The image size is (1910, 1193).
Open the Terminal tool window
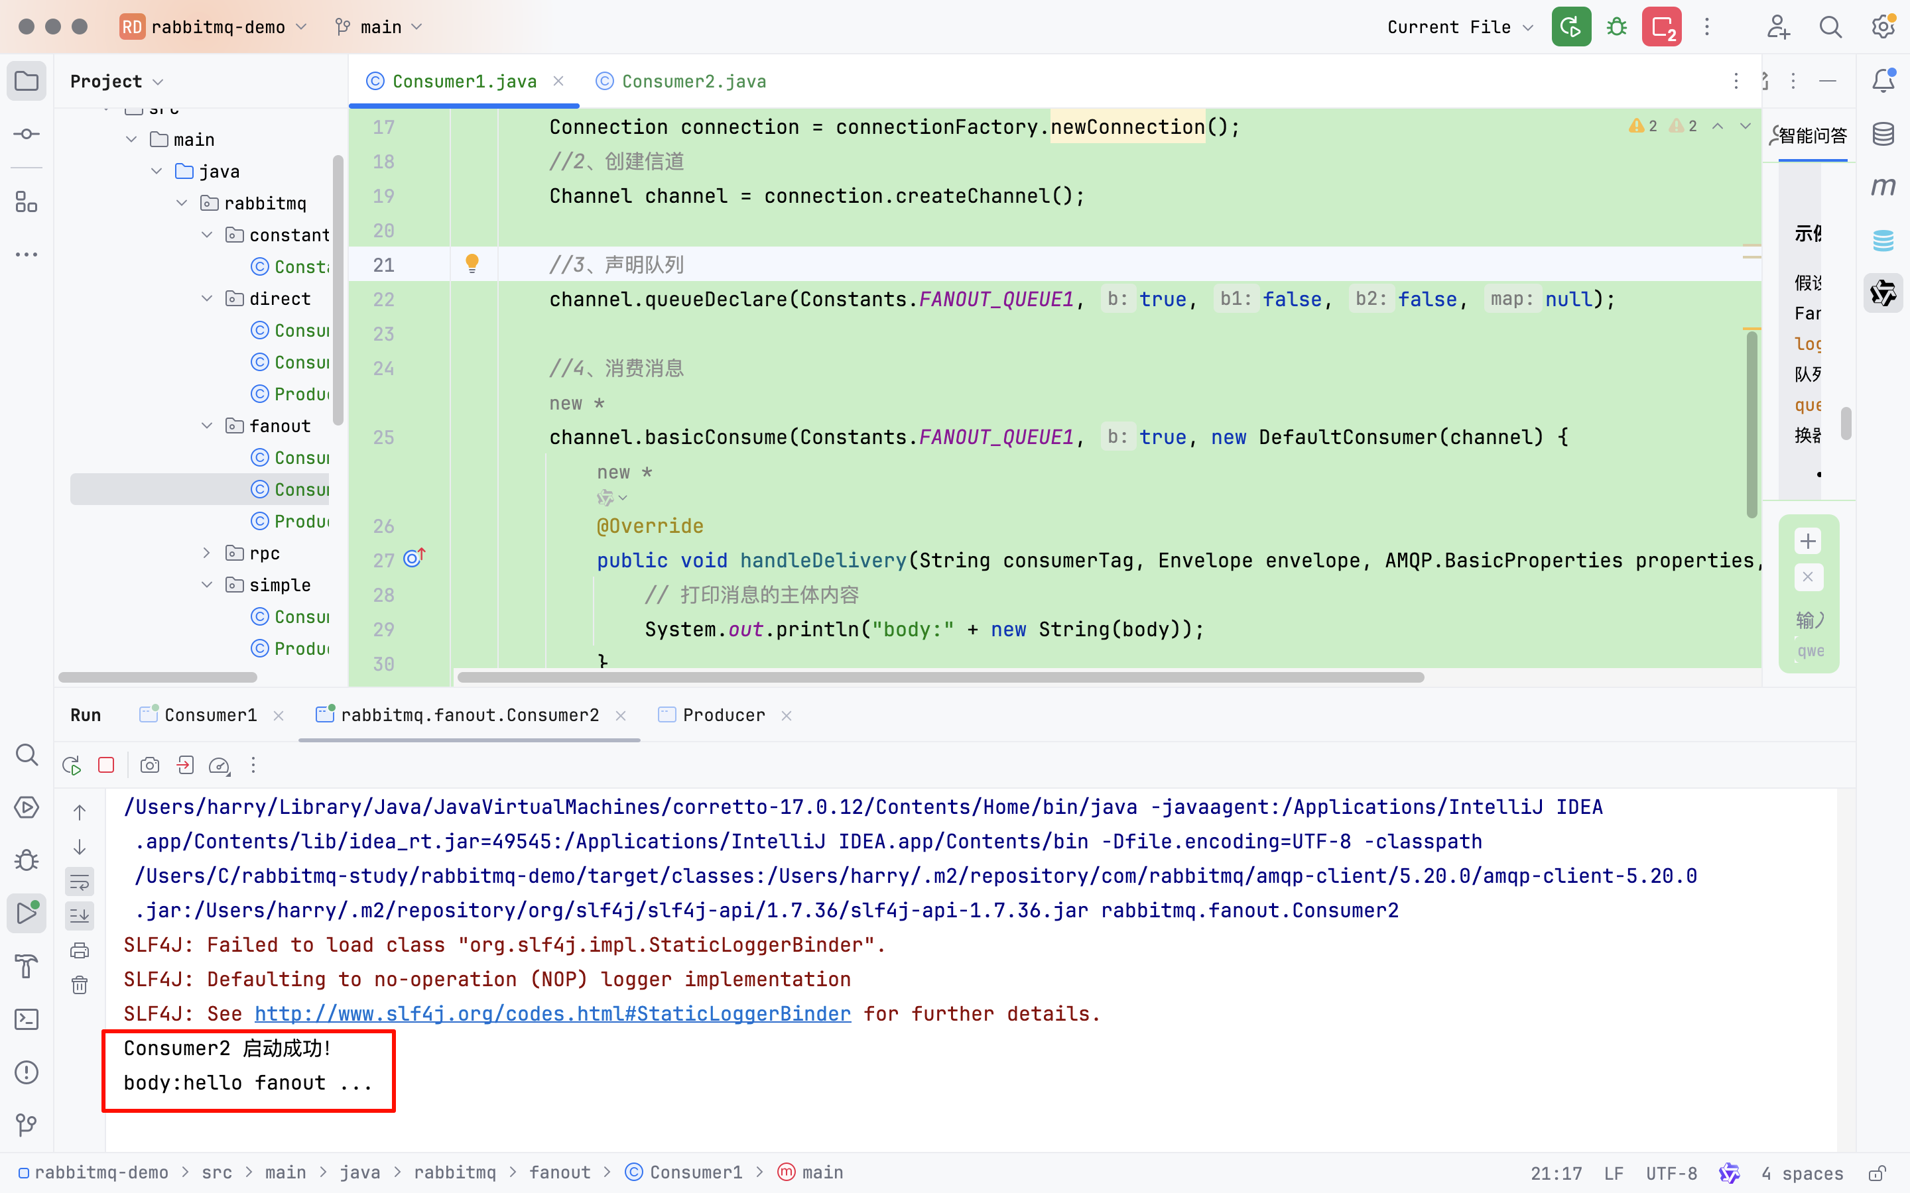[26, 1019]
